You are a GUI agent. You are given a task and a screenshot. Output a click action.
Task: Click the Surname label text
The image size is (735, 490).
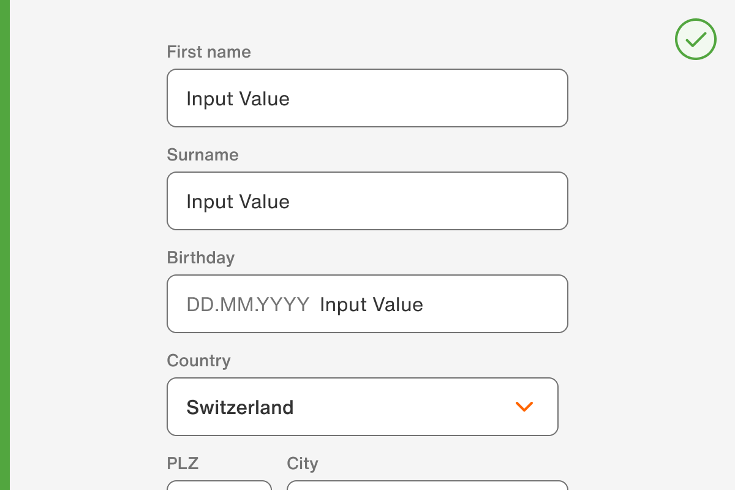click(202, 155)
